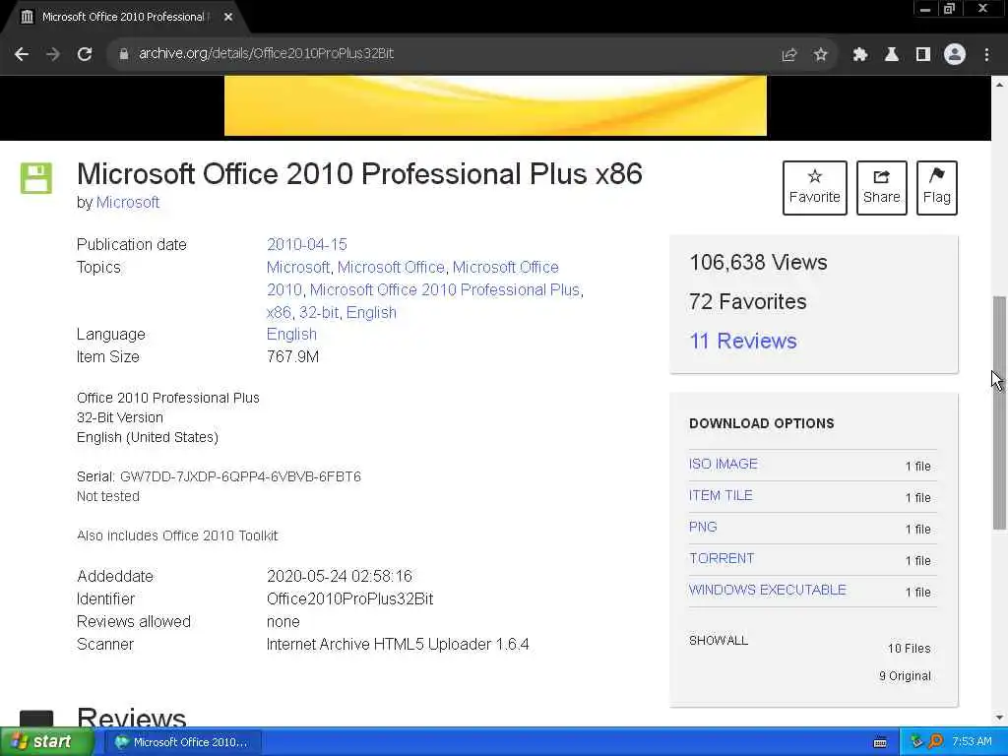Click the Favorite button
The image size is (1008, 756).
click(x=814, y=188)
